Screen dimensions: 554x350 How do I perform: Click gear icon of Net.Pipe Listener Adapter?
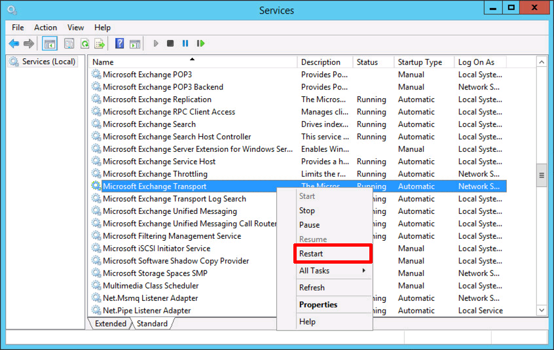(96, 310)
